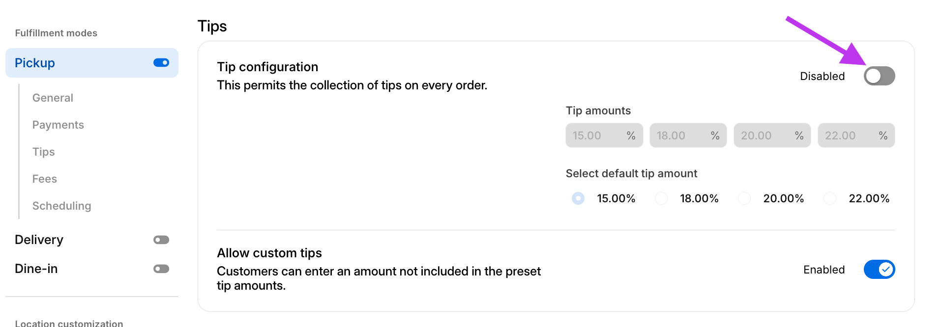Click the 18.00 tip amount field
The image size is (942, 327).
(679, 136)
